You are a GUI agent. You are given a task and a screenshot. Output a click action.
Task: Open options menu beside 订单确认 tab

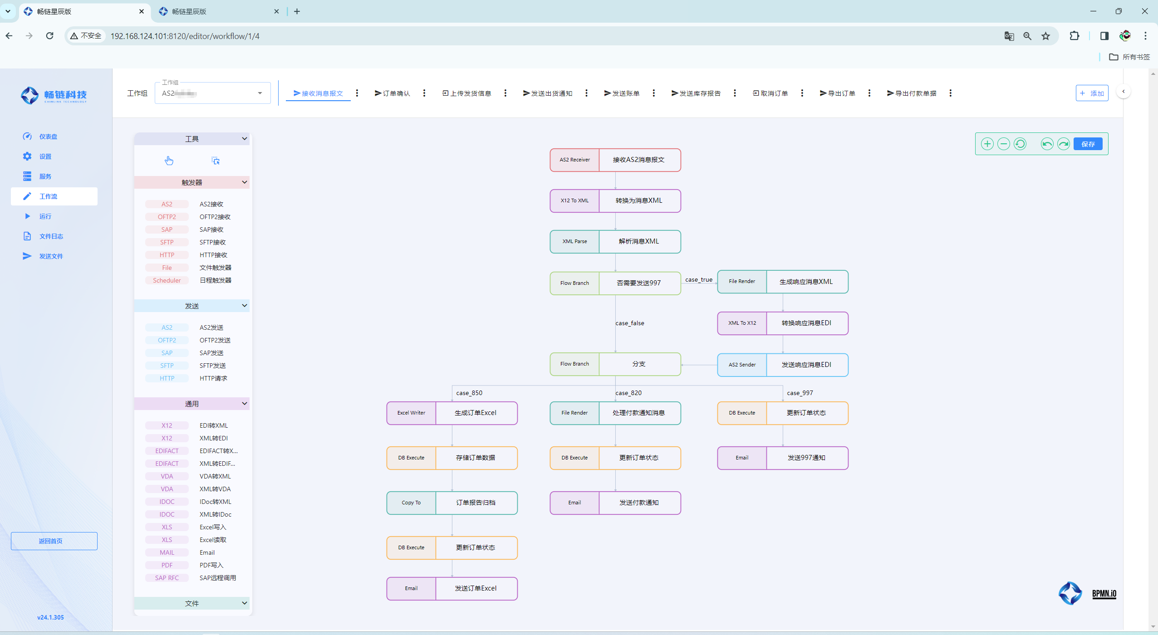click(x=424, y=93)
